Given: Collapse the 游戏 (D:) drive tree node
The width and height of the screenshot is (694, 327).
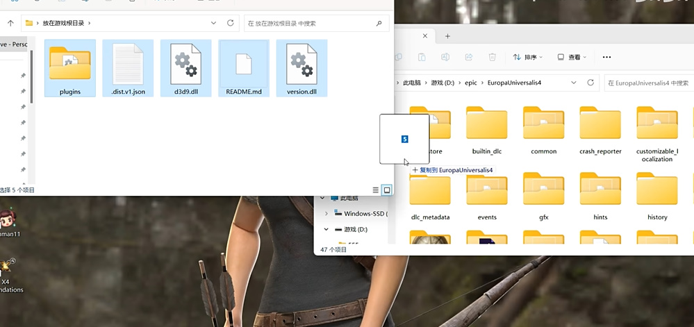Looking at the screenshot, I should [x=327, y=230].
